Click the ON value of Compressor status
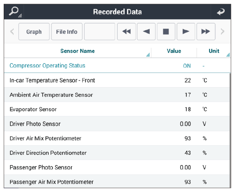The image size is (235, 192). (187, 66)
